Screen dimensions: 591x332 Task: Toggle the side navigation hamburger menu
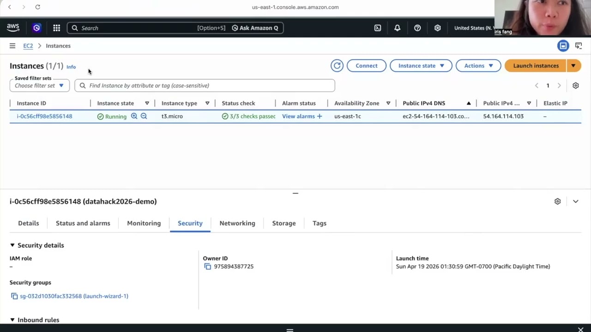(x=12, y=46)
